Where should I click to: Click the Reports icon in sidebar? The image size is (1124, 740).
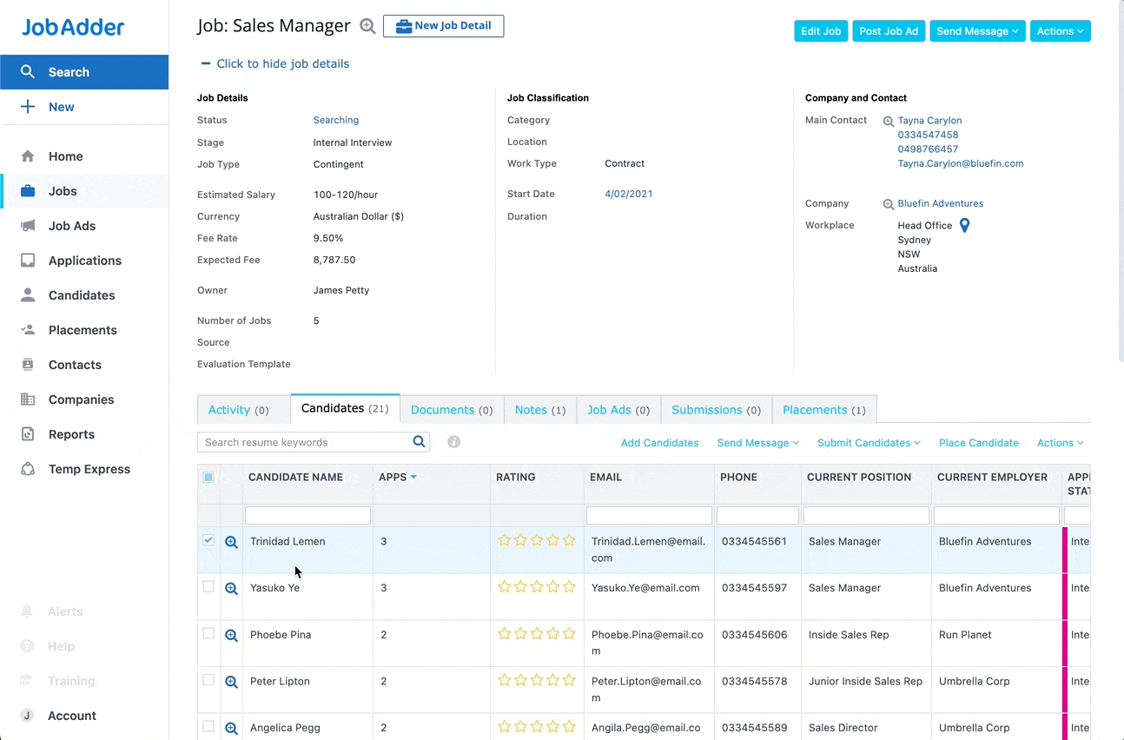pyautogui.click(x=28, y=434)
